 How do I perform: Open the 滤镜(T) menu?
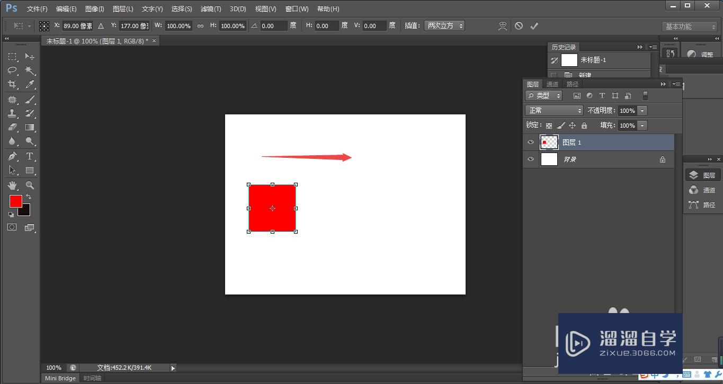[x=211, y=9]
